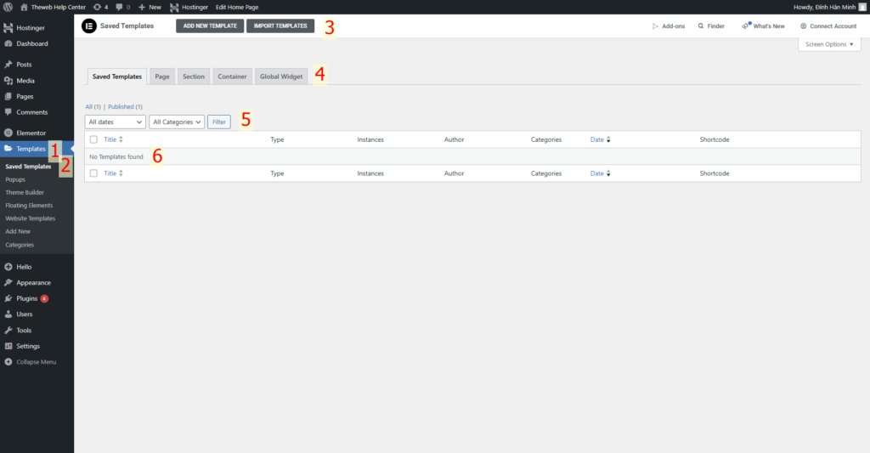870x453 pixels.
Task: Switch to the Global Widget tab
Action: coord(281,76)
